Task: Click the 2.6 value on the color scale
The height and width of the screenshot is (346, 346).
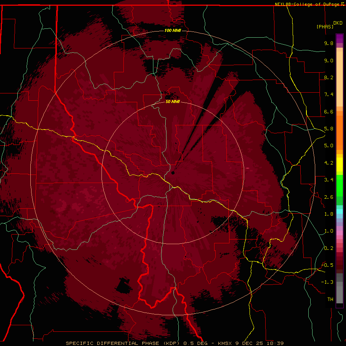Action: (x=329, y=197)
